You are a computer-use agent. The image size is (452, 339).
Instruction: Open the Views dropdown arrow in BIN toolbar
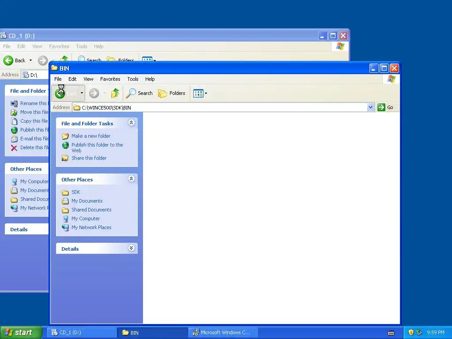pyautogui.click(x=206, y=94)
